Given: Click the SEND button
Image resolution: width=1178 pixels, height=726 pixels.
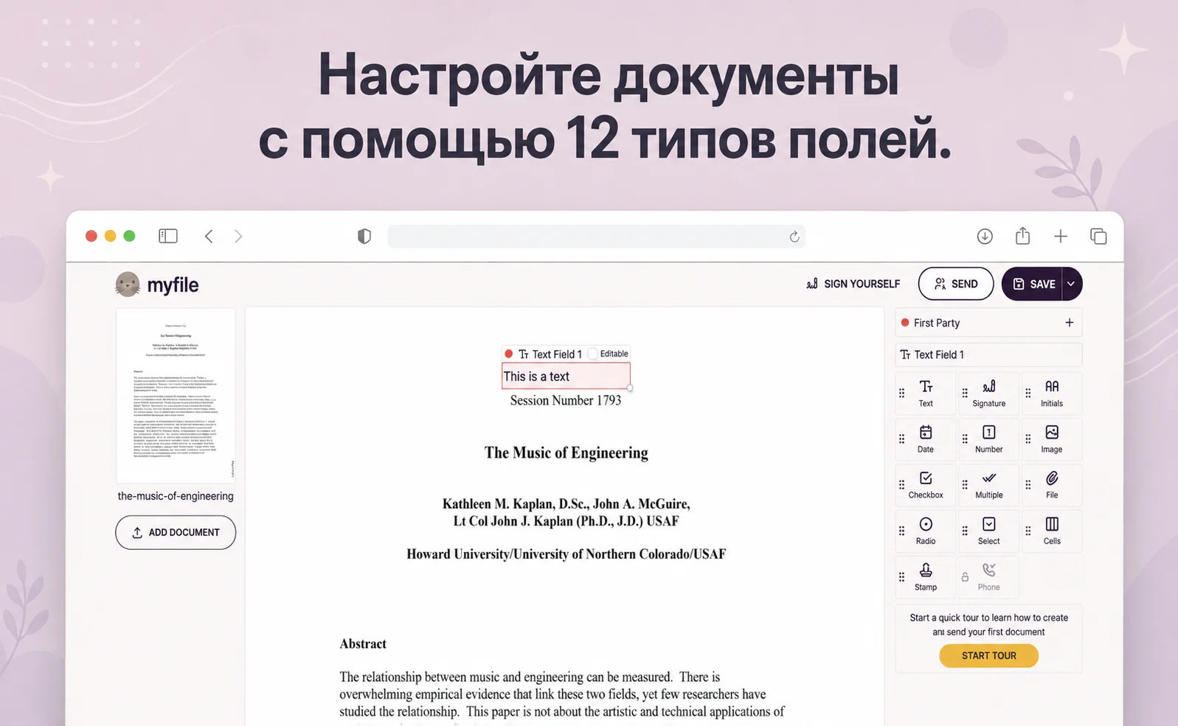Looking at the screenshot, I should click(955, 284).
